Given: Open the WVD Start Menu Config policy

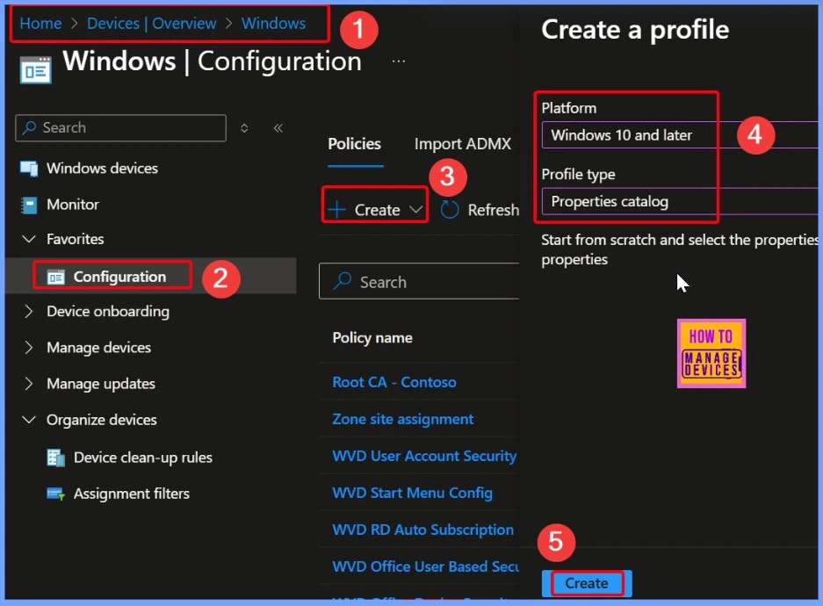Looking at the screenshot, I should click(x=412, y=494).
